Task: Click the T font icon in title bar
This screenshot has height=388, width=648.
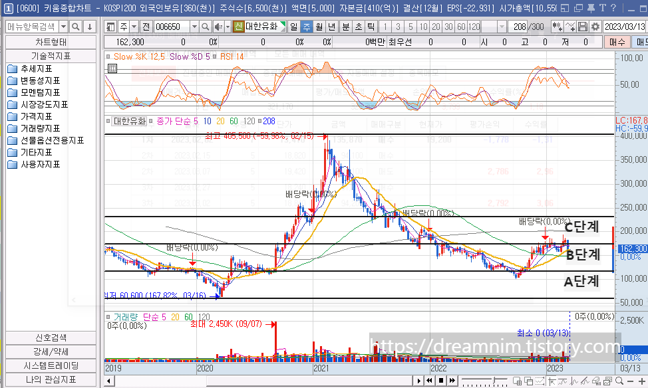Action: coord(603,7)
